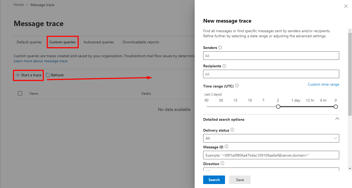Close the New message trace panel
This screenshot has width=352, height=188.
(346, 6)
